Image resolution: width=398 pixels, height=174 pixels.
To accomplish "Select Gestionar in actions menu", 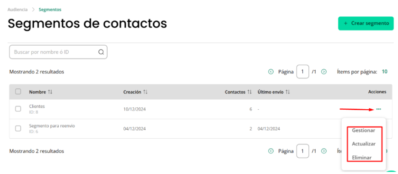I will tap(363, 130).
